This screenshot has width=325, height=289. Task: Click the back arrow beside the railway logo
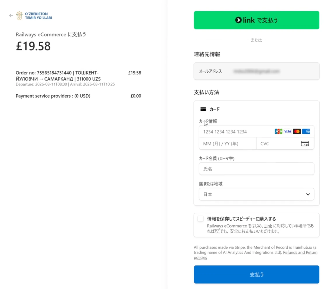point(11,16)
